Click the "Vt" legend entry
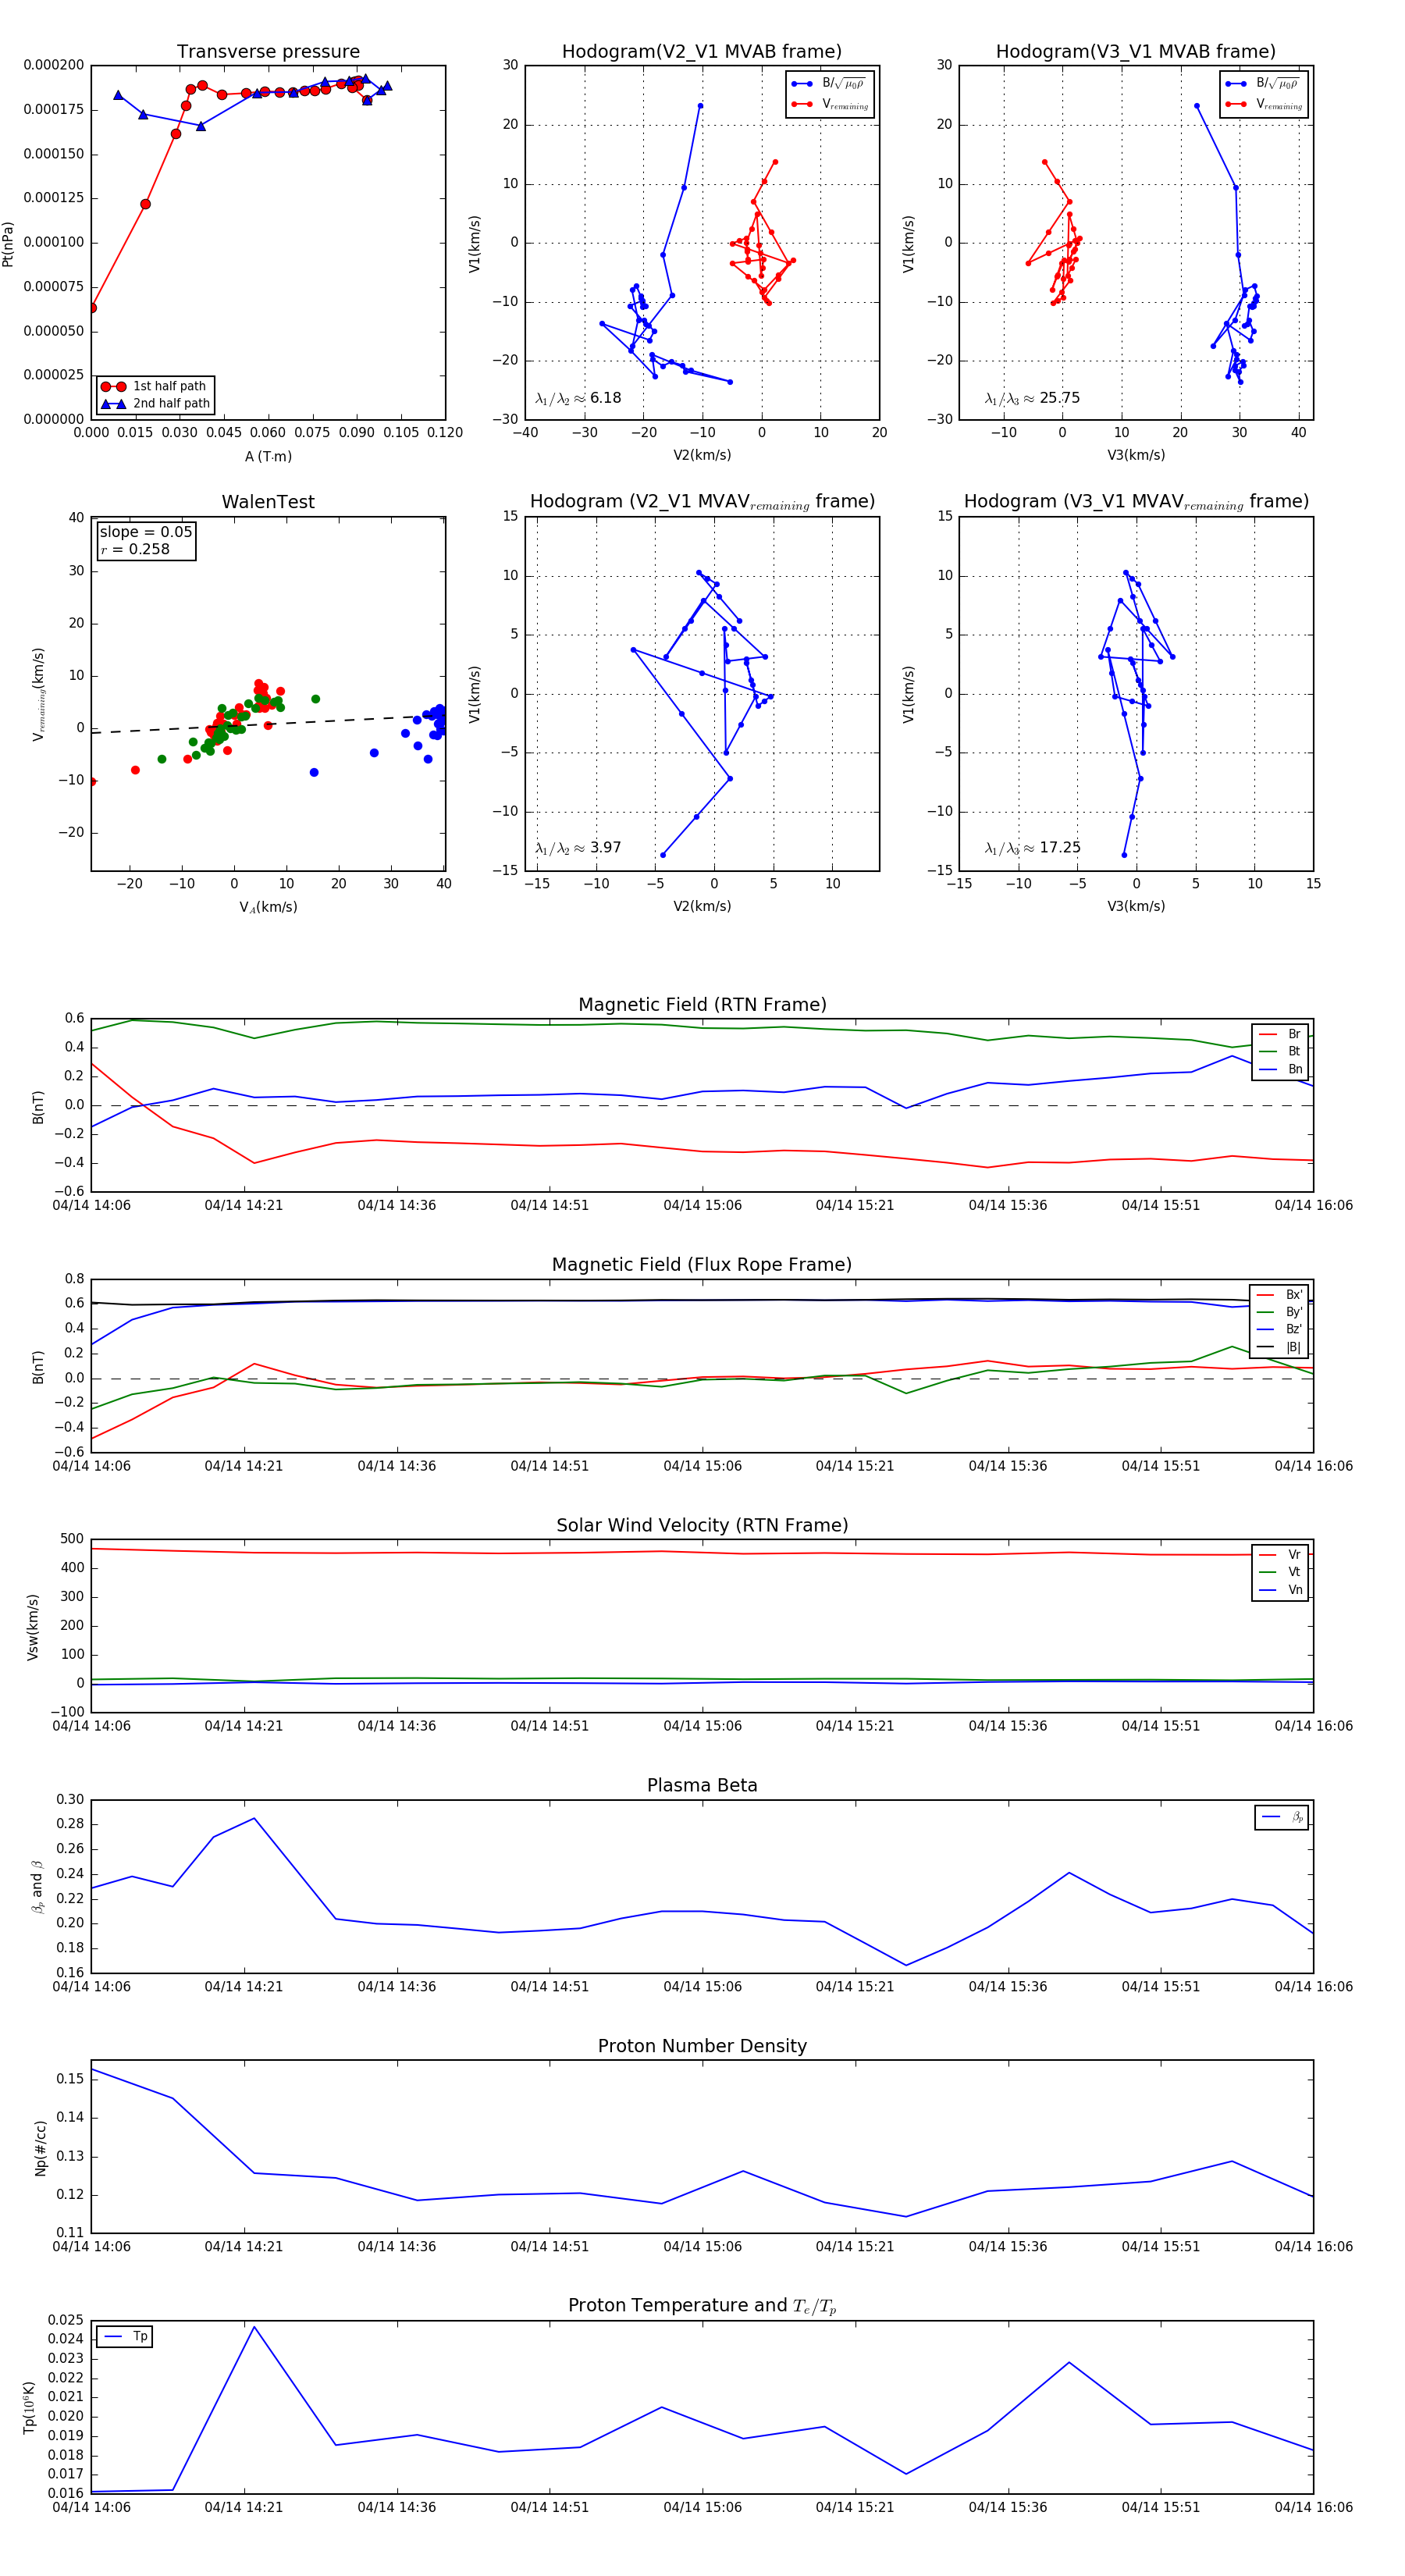Image resolution: width=1405 pixels, height=2576 pixels. (x=1280, y=1572)
